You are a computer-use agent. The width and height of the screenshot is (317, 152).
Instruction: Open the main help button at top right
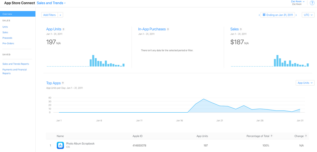(312, 3)
